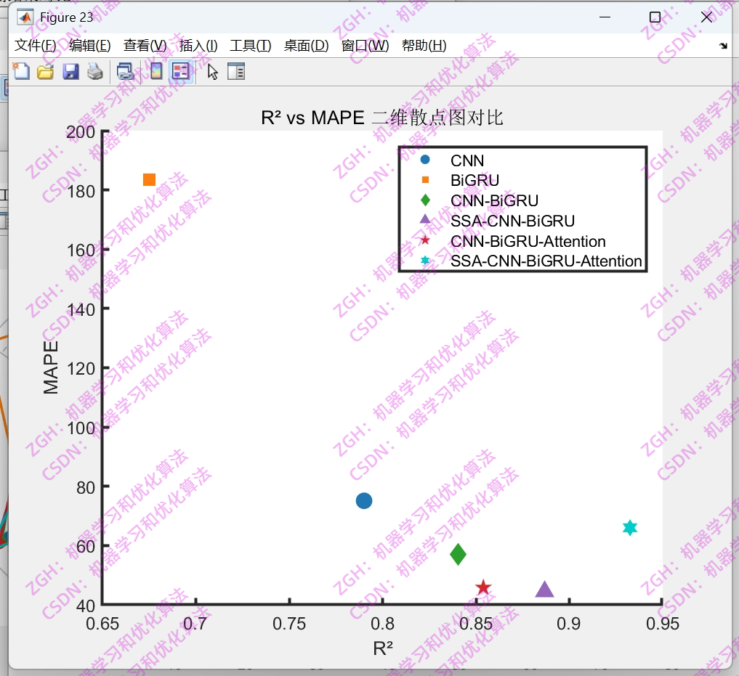739x676 pixels.
Task: Open the 查看(V) menu
Action: [x=145, y=46]
